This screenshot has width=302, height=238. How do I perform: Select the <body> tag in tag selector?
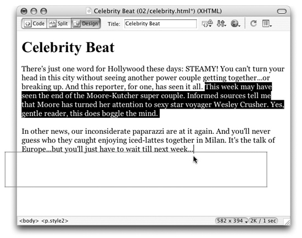(29, 220)
